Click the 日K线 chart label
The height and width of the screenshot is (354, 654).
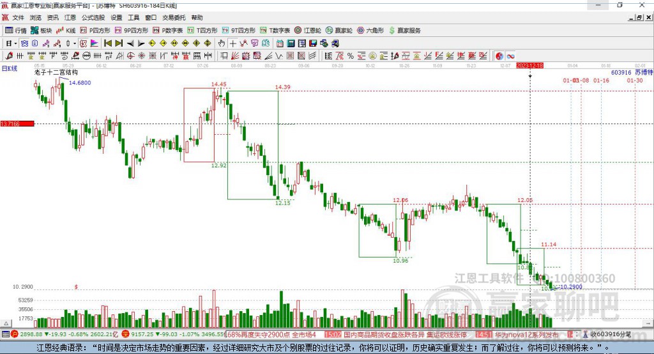coord(10,68)
